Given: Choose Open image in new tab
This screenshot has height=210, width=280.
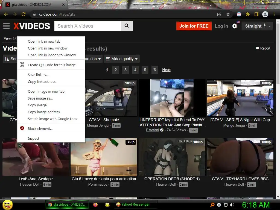Looking at the screenshot, I should click(x=51, y=91).
